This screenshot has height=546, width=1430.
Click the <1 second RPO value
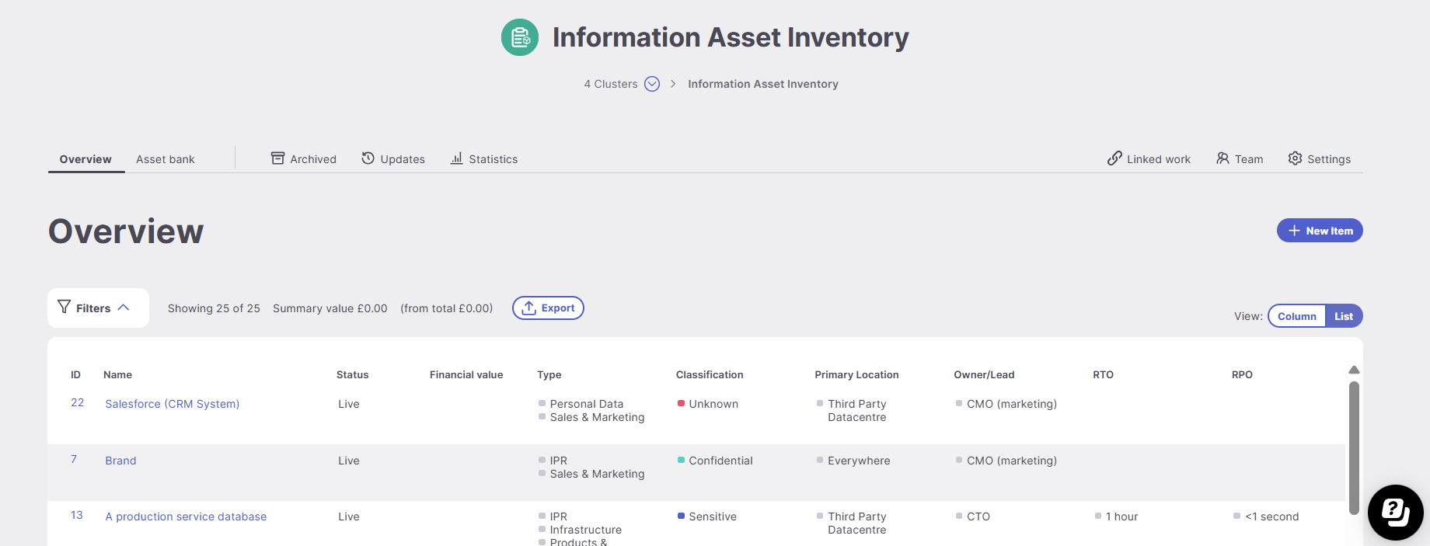click(x=1271, y=516)
